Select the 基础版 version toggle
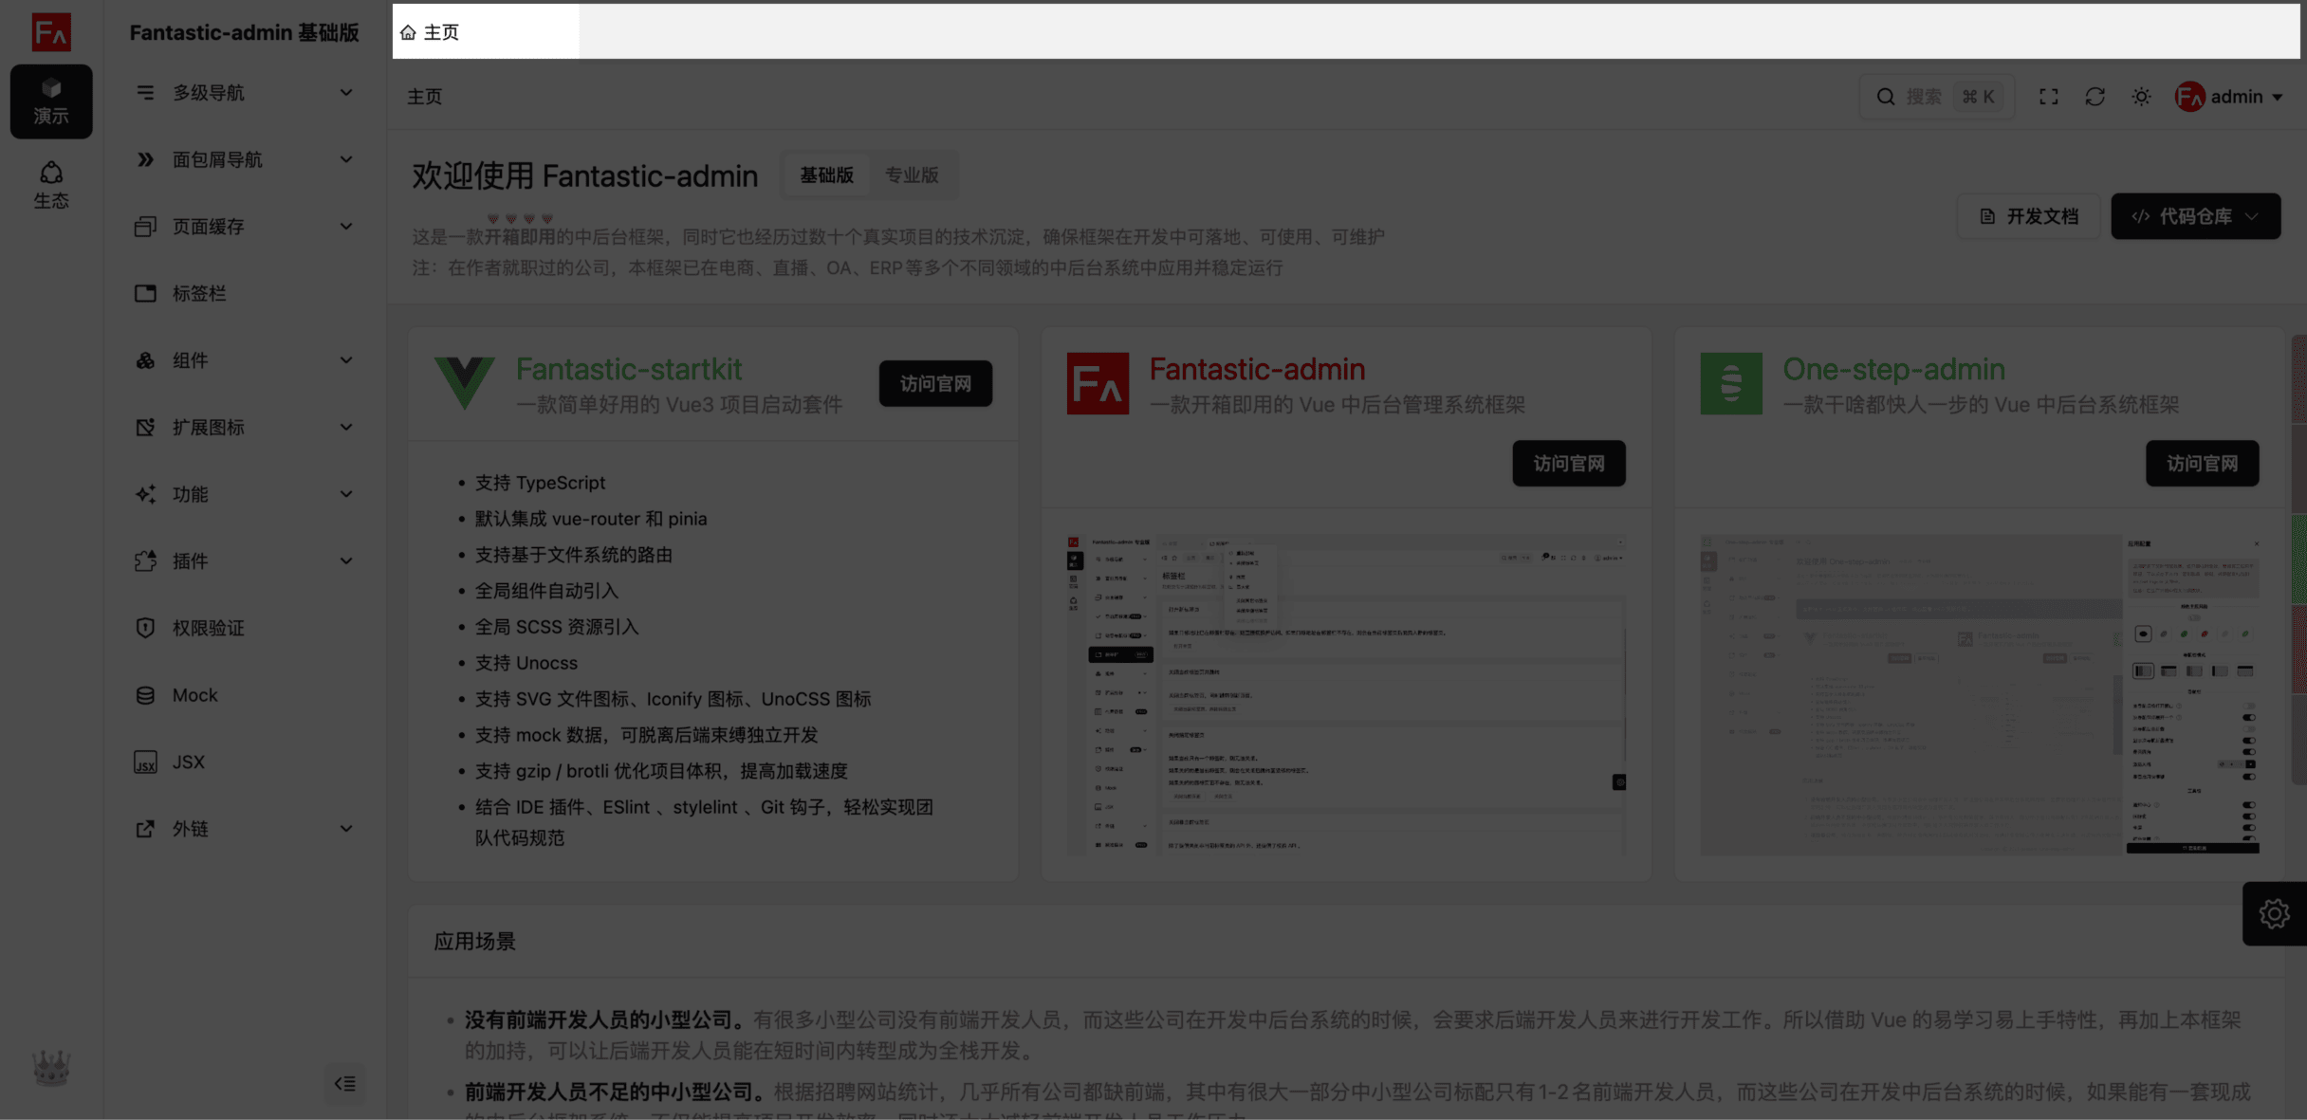This screenshot has height=1120, width=2307. tap(826, 175)
